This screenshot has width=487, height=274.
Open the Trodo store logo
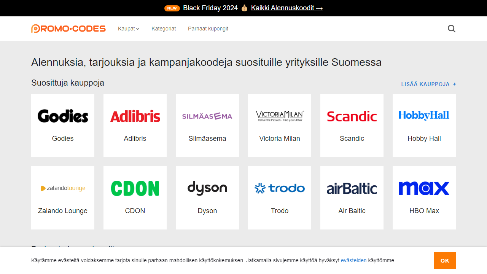coord(279,188)
